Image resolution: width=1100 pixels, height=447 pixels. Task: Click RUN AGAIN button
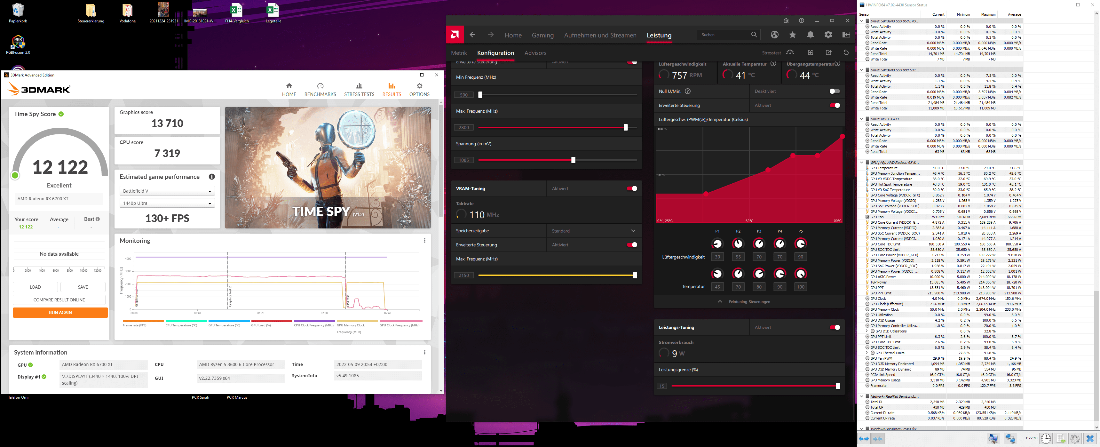(60, 313)
